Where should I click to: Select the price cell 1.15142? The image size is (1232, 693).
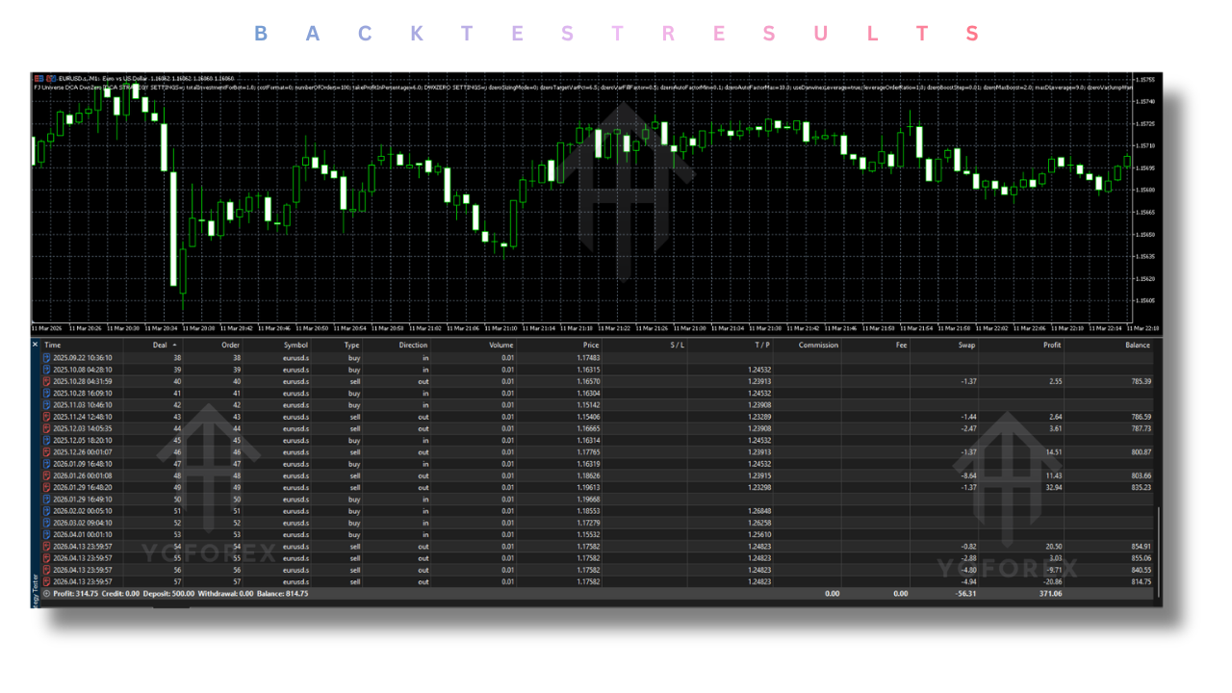[x=586, y=404]
